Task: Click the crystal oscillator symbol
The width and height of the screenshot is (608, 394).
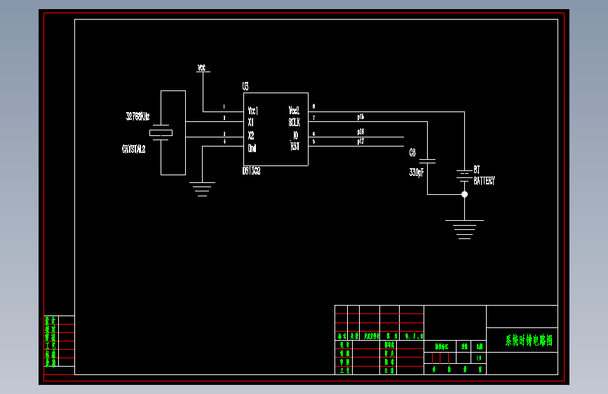Action: point(161,133)
